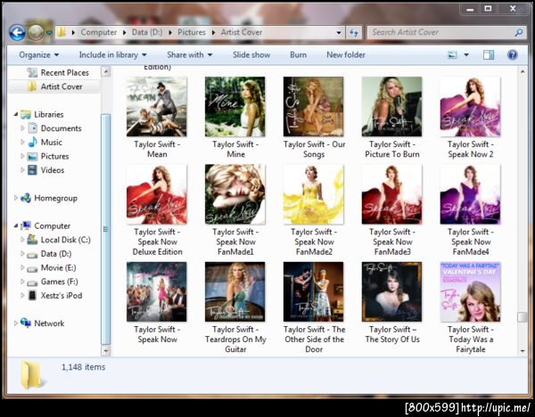Select Speak Now FanMade2 yellow dress thumbnail
The image size is (535, 417).
coord(313,194)
